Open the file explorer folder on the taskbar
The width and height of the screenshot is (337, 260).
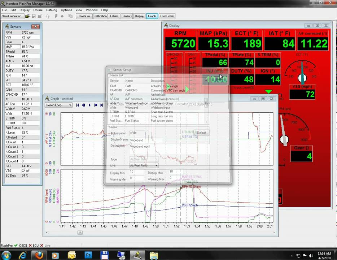click(154, 255)
